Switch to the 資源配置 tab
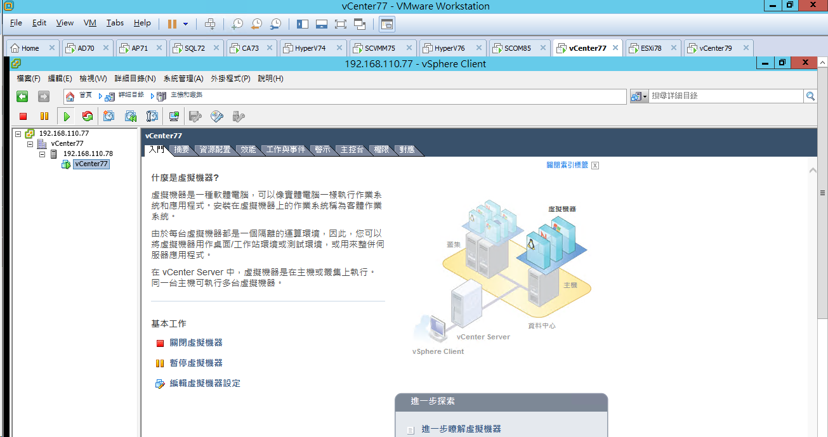828x437 pixels. pos(215,150)
